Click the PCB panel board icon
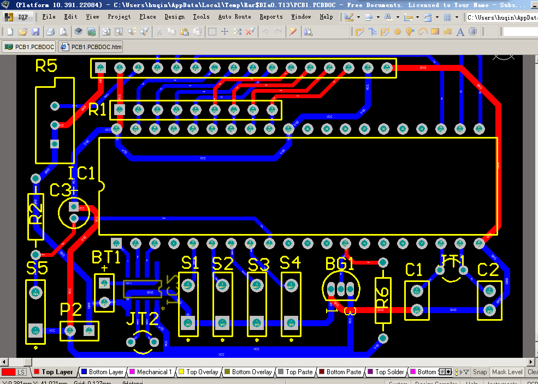Viewport: 538px width, 384px height. (91, 32)
